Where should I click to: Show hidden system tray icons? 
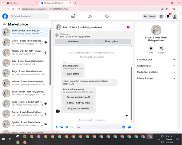click(159, 139)
